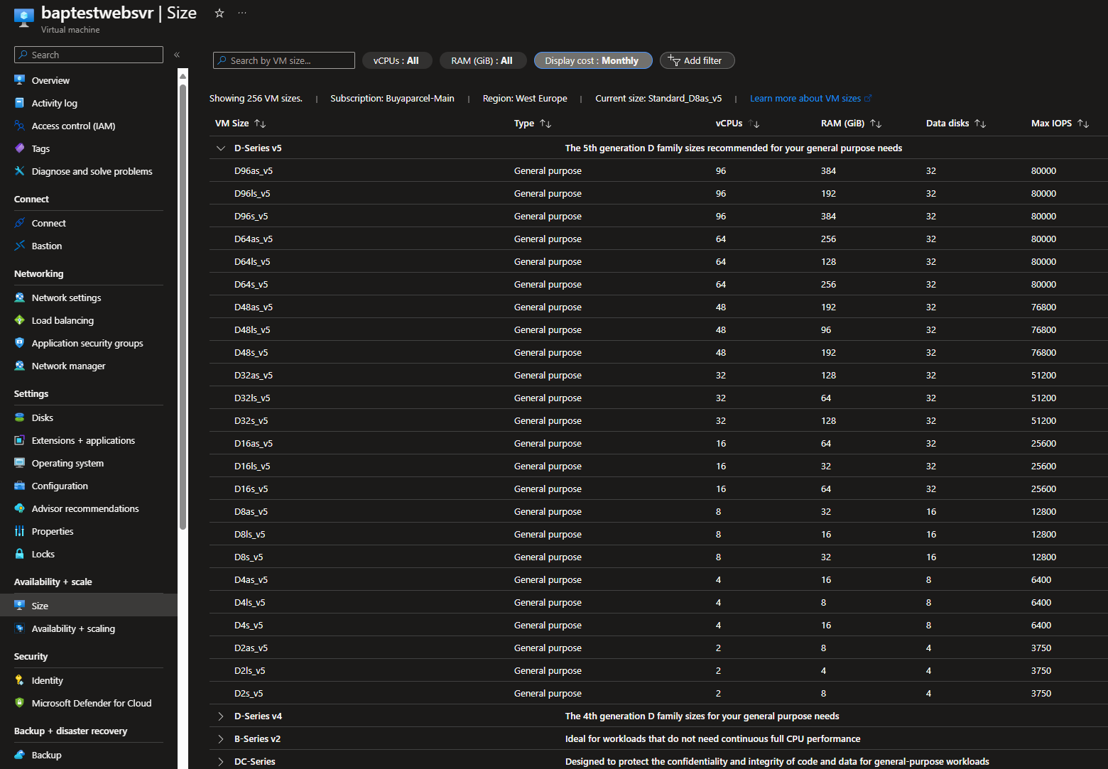Click the Disks icon
This screenshot has width=1108, height=769.
(x=20, y=418)
